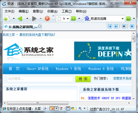Toggle the popup blocker icon
138x113 pixels.
pyautogui.click(x=52, y=109)
